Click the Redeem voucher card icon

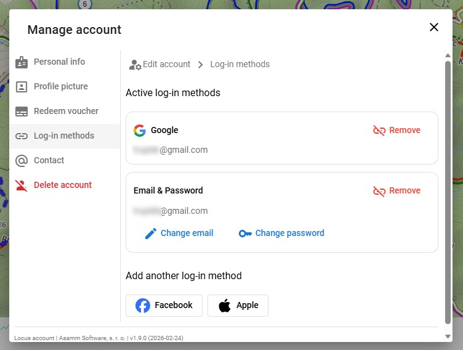22,112
